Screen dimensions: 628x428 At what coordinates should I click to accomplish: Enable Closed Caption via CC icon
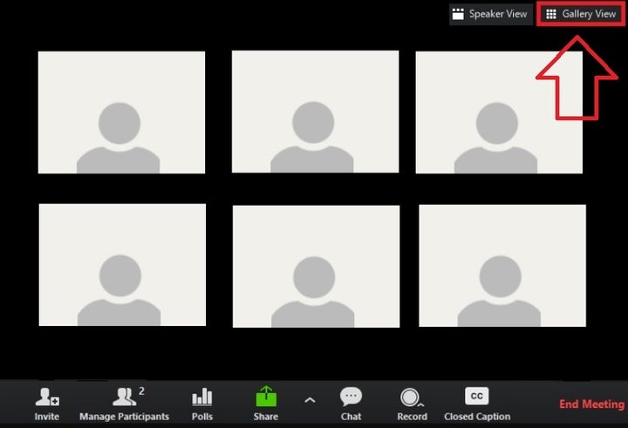tap(477, 397)
